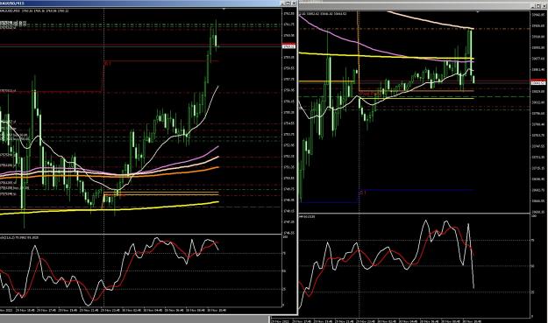Viewport: 548px width, 323px height.
Task: Click the oscillator label in right chart subwindow
Action: click(308, 216)
